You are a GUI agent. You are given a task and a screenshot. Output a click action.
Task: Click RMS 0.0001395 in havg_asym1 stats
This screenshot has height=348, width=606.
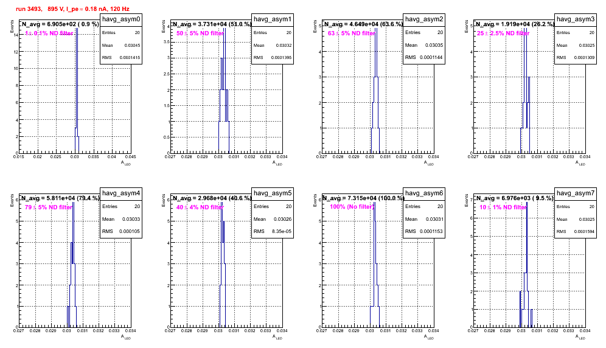point(273,58)
